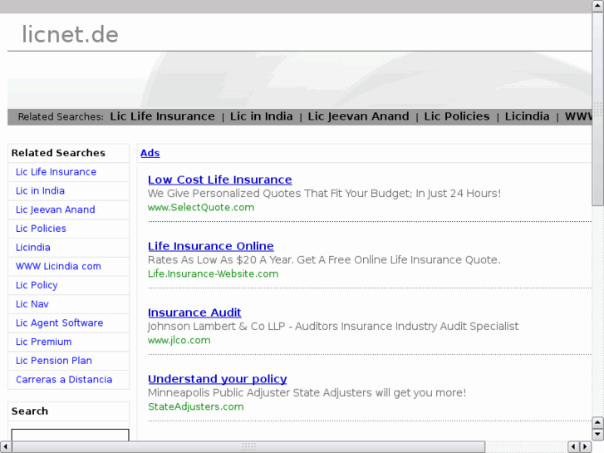The image size is (604, 453).
Task: Open the Ads link
Action: point(150,153)
